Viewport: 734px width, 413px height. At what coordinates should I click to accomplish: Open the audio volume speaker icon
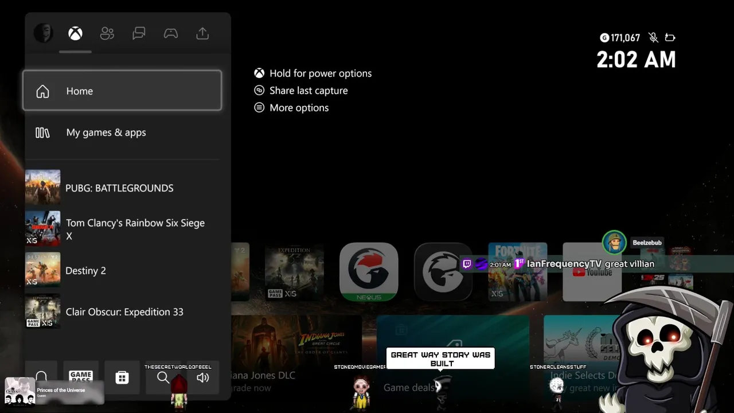[x=202, y=377]
